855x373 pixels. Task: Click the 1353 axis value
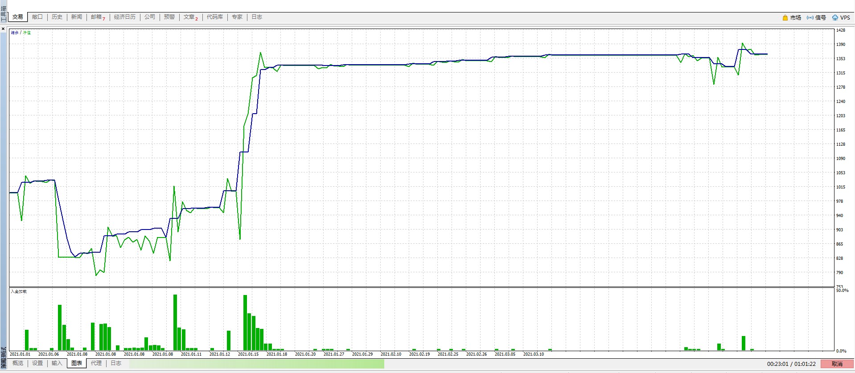pyautogui.click(x=840, y=59)
